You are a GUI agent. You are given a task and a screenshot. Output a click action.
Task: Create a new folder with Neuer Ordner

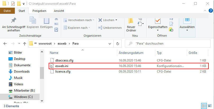[x=131, y=25]
